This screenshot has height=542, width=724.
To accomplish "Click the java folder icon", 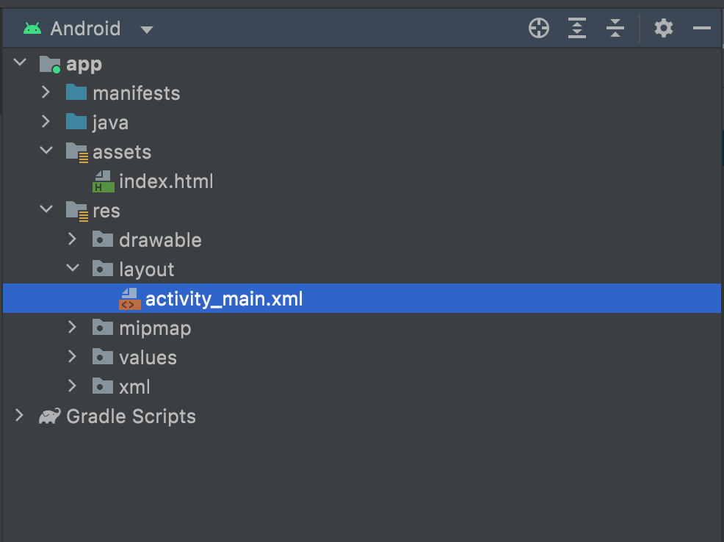I will (76, 121).
